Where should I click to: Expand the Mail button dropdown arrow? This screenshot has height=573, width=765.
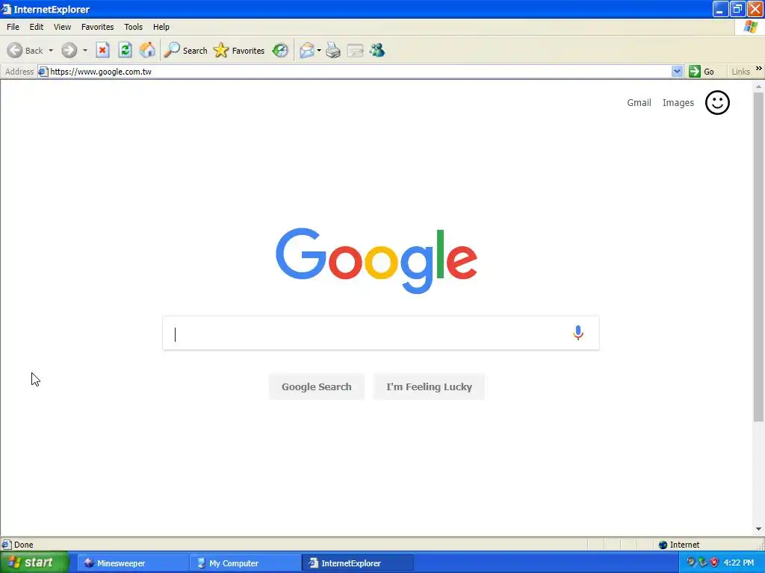click(319, 50)
